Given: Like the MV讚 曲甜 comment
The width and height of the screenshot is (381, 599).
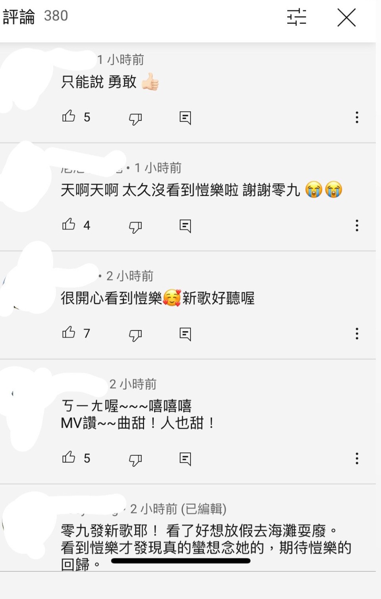Looking at the screenshot, I should (x=69, y=457).
